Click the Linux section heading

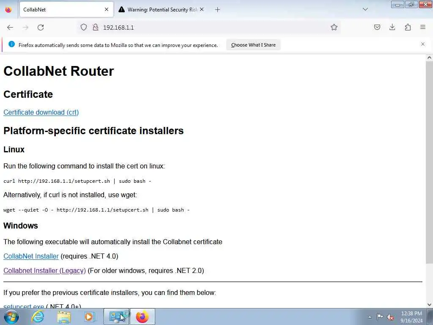14,149
